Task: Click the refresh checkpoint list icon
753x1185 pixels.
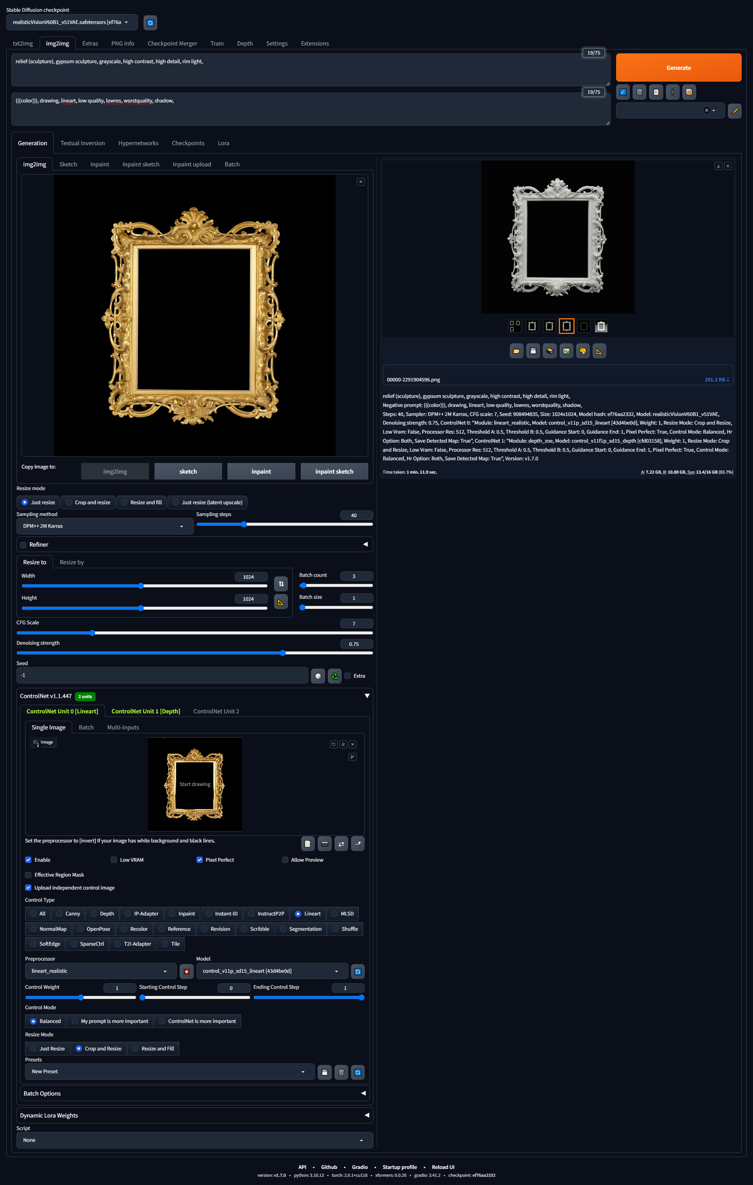Action: pos(151,23)
